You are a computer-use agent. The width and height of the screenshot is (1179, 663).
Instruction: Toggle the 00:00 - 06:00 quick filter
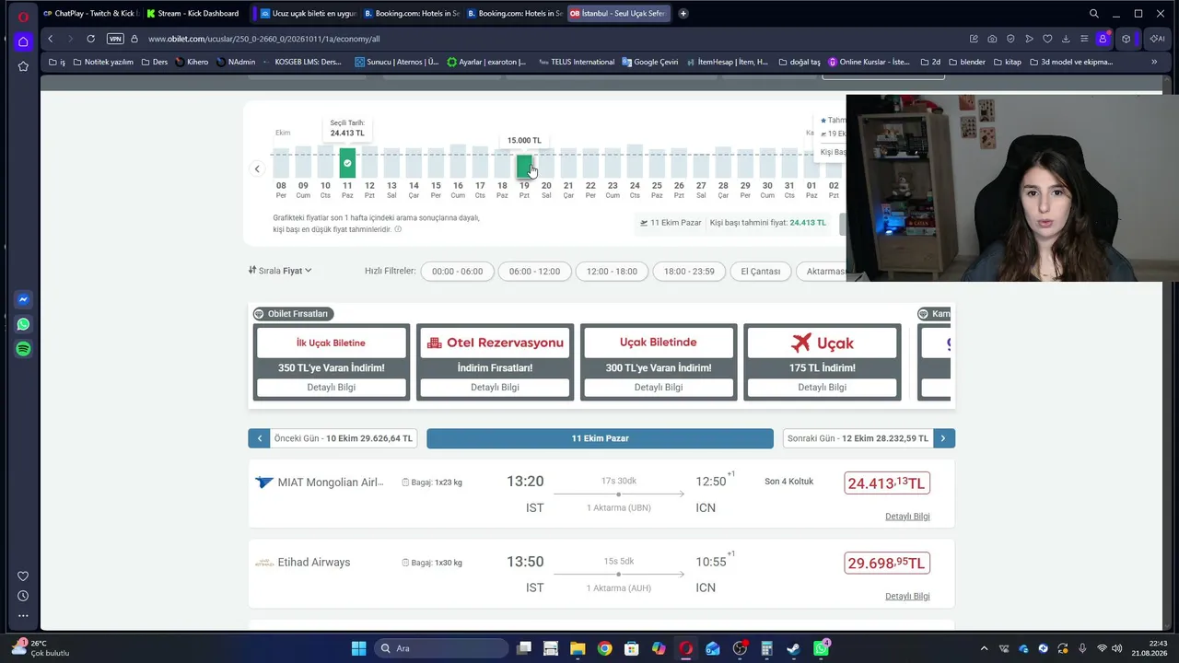[x=457, y=272]
